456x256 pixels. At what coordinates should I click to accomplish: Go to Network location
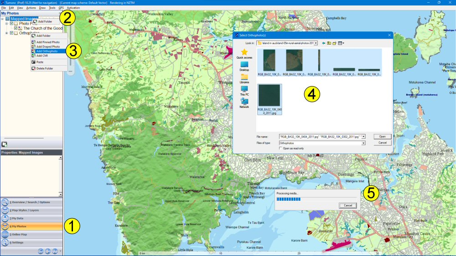click(244, 103)
